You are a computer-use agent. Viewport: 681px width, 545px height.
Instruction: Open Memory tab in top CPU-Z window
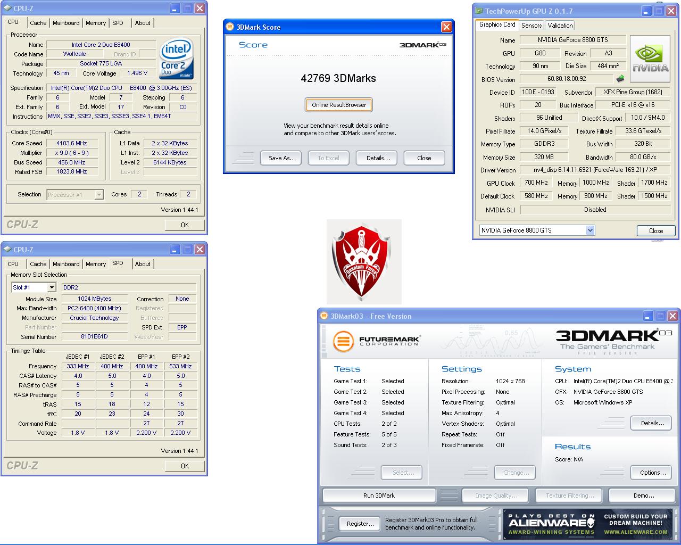tap(96, 23)
